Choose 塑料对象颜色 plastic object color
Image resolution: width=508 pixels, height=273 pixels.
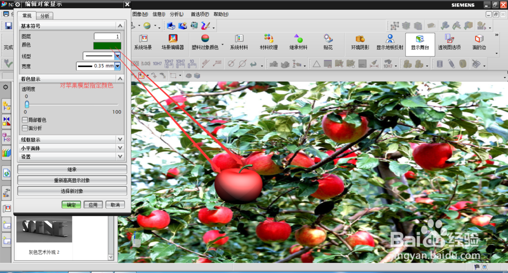[205, 43]
